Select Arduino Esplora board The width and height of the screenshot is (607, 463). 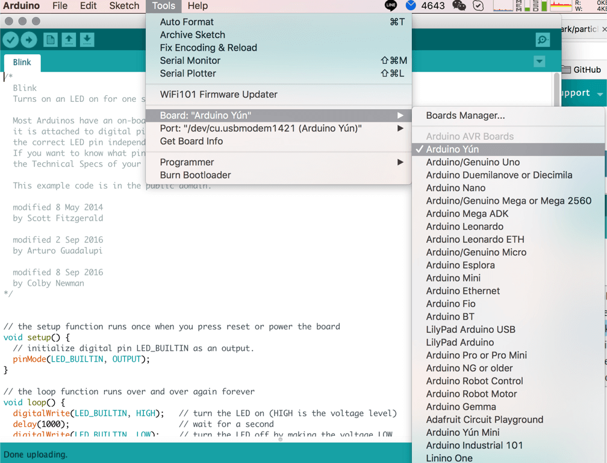point(508,265)
